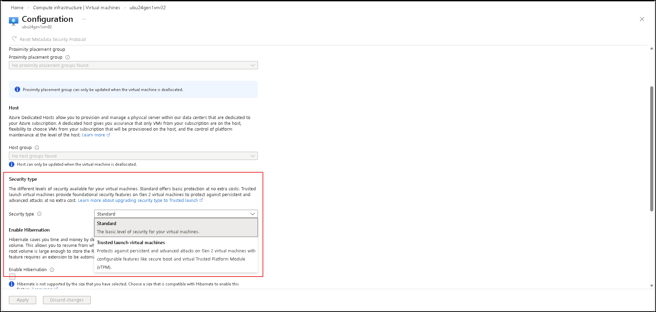The width and height of the screenshot is (656, 312).
Task: Open the ellipsis more options menu
Action: pyautogui.click(x=84, y=19)
